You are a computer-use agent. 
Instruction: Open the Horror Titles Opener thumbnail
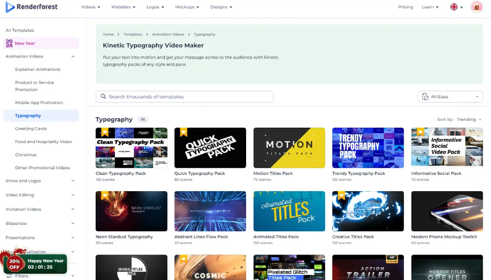[x=447, y=267]
